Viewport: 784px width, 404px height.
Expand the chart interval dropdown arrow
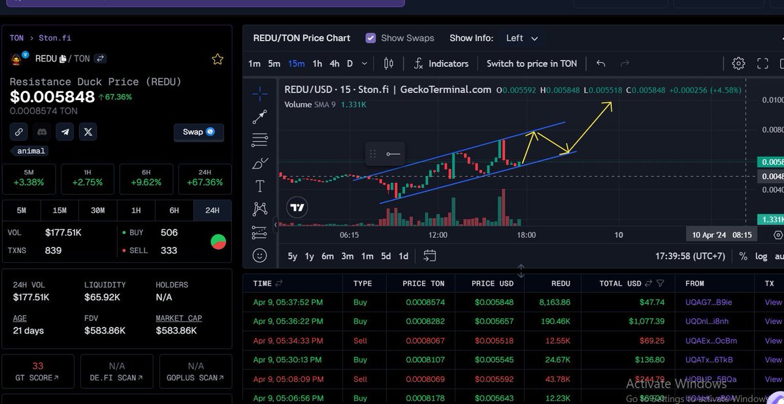(x=365, y=63)
